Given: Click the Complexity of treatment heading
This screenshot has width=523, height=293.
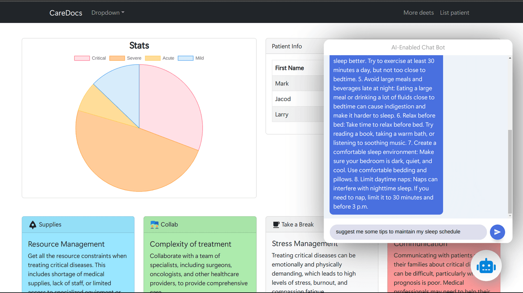Looking at the screenshot, I should tap(191, 244).
